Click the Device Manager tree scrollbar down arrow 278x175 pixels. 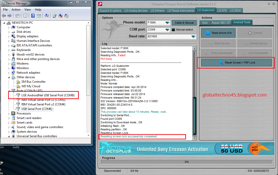click(x=88, y=136)
